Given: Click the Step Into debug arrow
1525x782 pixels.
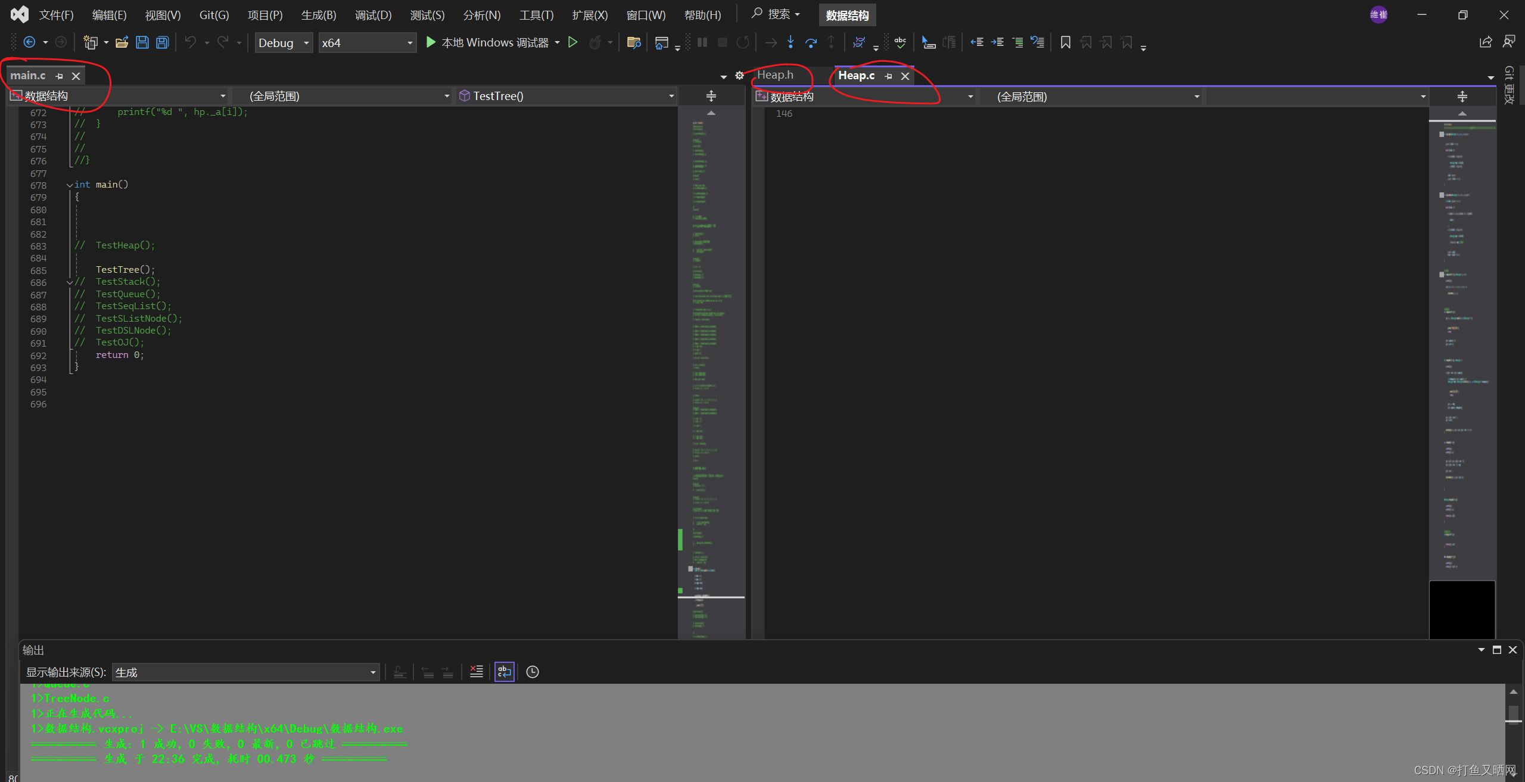Looking at the screenshot, I should pos(790,42).
